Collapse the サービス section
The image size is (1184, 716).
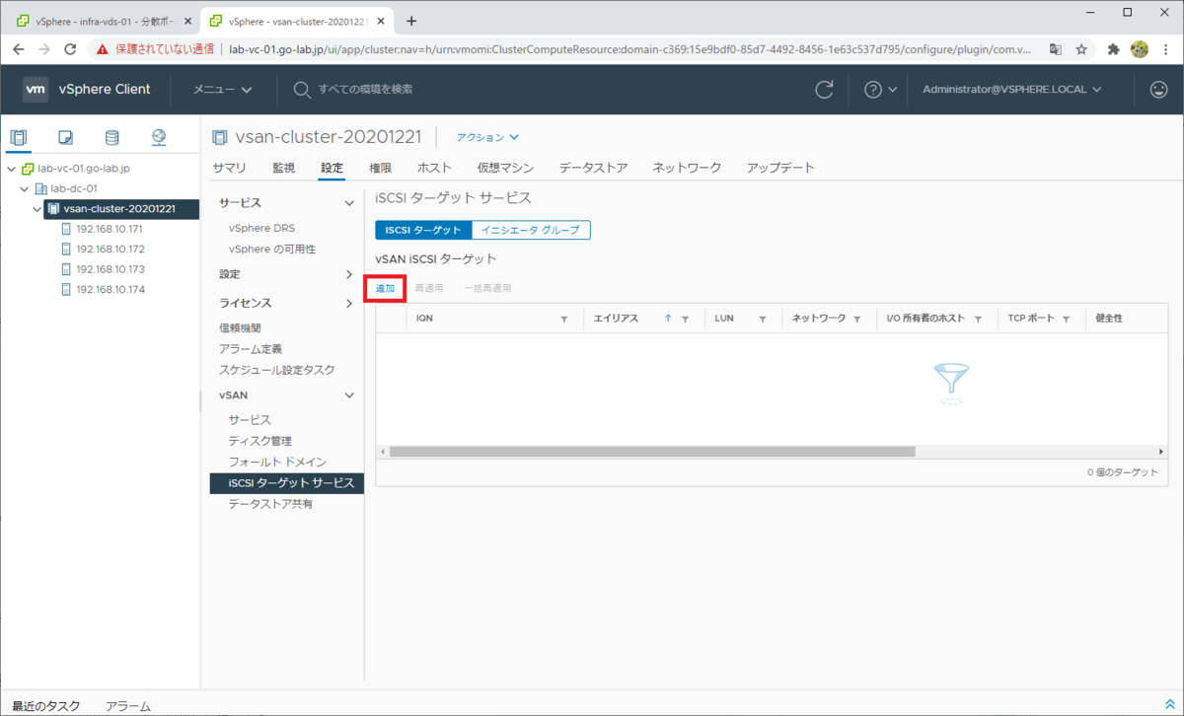348,203
